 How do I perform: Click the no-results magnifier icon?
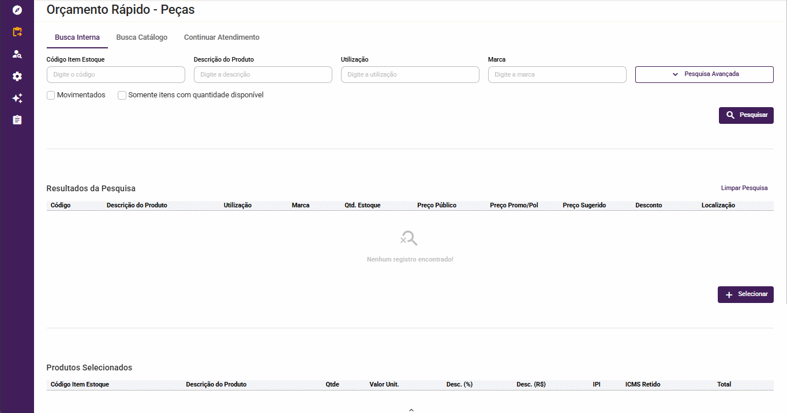tap(409, 238)
